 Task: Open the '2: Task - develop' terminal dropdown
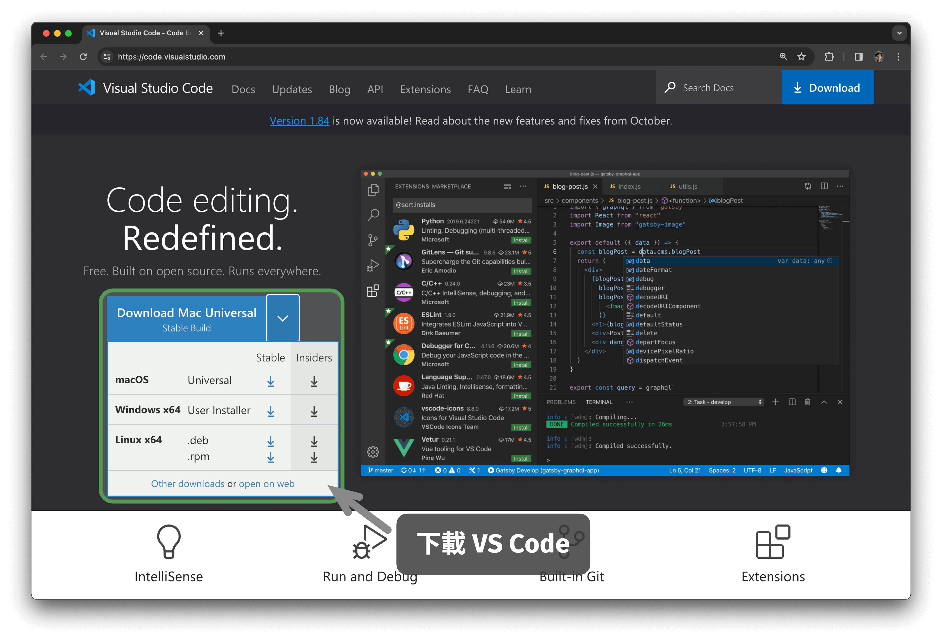coord(724,402)
